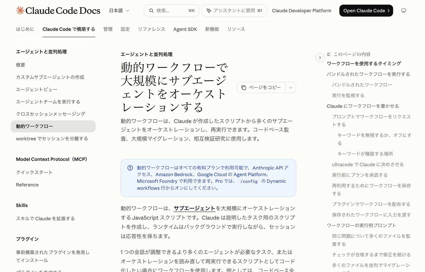Screen dimensions: 425x272
Task: Click the Skills sidebar heading
Action: [22, 205]
